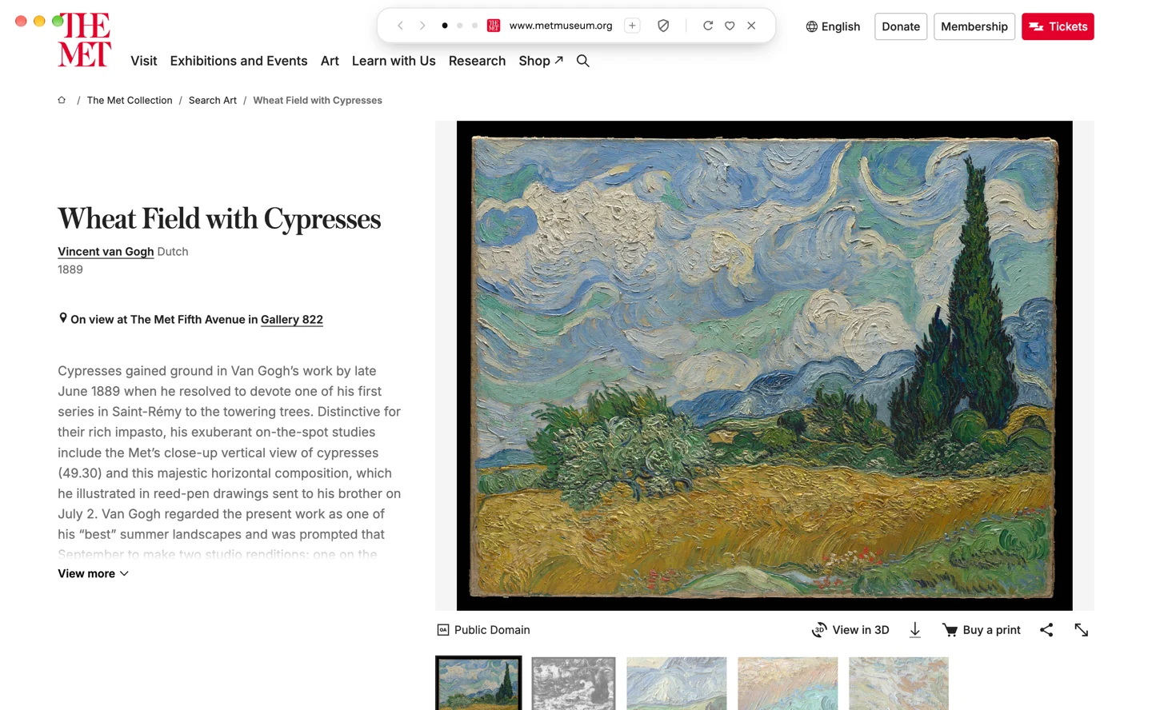Click the Donate button
Viewport: 1152px width, 710px height.
pyautogui.click(x=901, y=26)
